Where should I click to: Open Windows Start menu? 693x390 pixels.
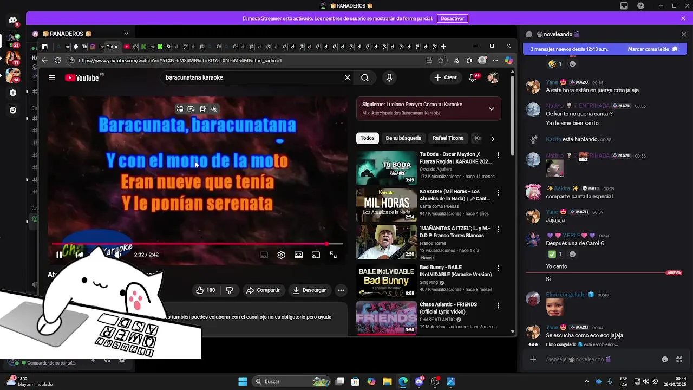pyautogui.click(x=243, y=381)
